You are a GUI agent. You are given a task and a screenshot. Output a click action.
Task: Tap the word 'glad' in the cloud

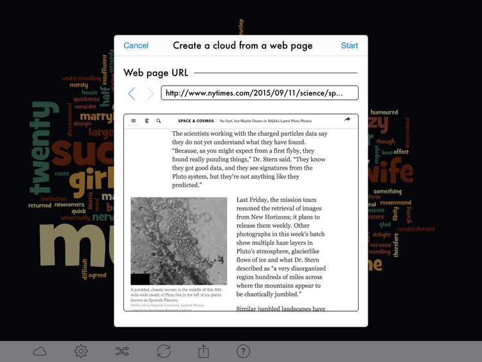[385, 224]
